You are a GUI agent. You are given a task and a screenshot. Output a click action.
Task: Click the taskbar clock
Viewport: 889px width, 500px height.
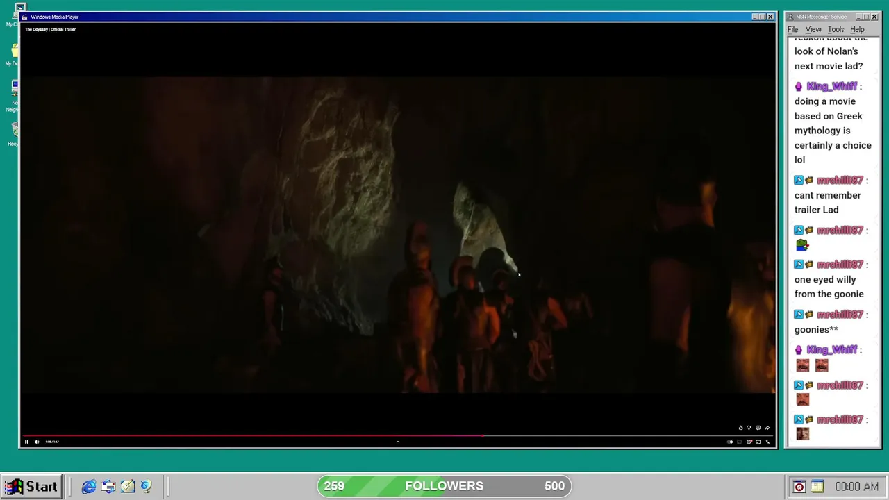click(856, 487)
